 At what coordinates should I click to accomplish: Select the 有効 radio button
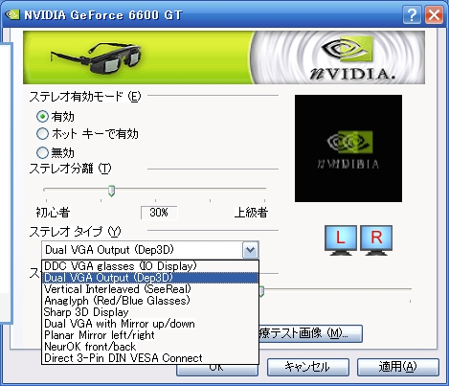[42, 117]
